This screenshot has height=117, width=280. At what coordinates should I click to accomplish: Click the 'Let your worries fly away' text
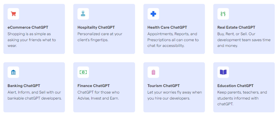(x=175, y=95)
